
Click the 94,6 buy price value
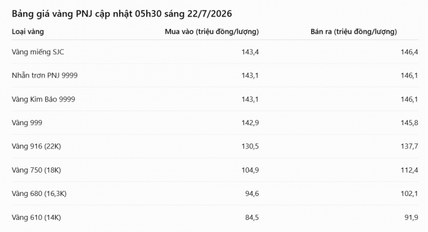click(252, 194)
